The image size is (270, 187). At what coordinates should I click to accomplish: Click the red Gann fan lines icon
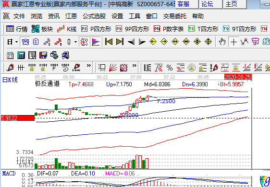113,68
